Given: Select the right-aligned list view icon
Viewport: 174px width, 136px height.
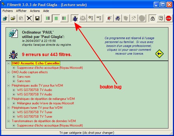Looking at the screenshot, I should tap(64, 18).
